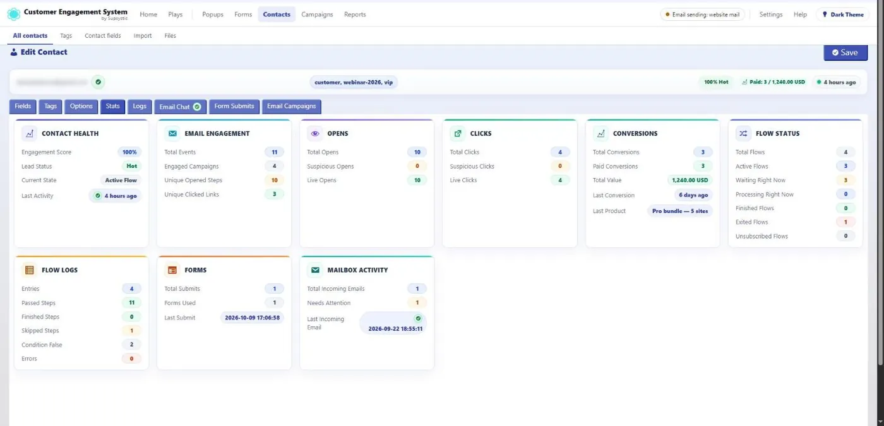Screen dimensions: 884x426
Task: Open the Campaigns menu
Action: [317, 15]
